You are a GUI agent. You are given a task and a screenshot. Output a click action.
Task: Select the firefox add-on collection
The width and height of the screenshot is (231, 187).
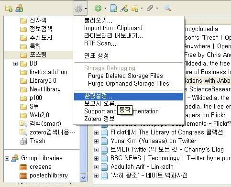48,72
